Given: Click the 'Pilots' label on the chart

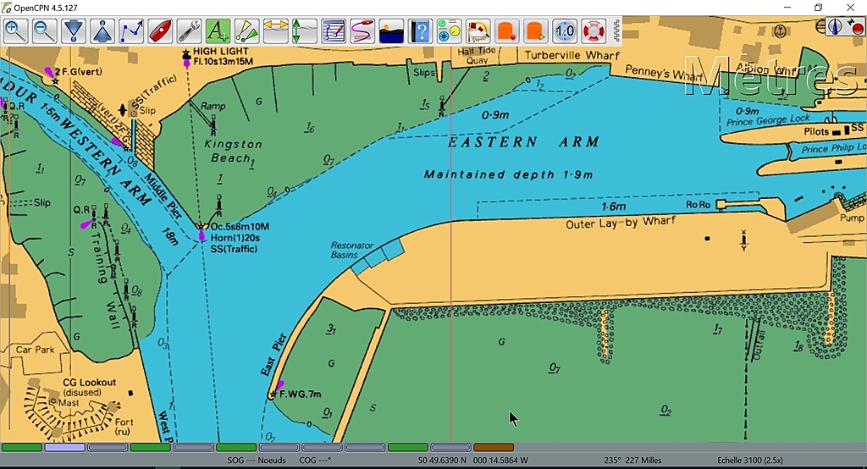Looking at the screenshot, I should [x=816, y=131].
